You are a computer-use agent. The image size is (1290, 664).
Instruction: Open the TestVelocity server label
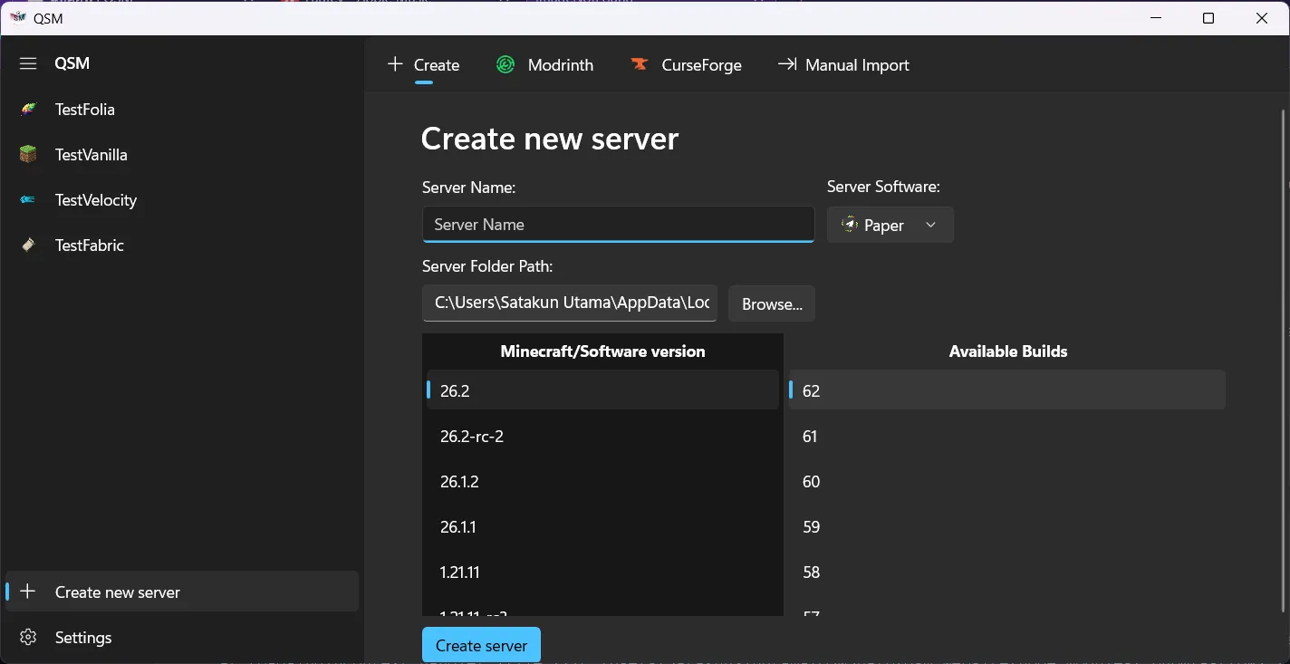point(96,200)
